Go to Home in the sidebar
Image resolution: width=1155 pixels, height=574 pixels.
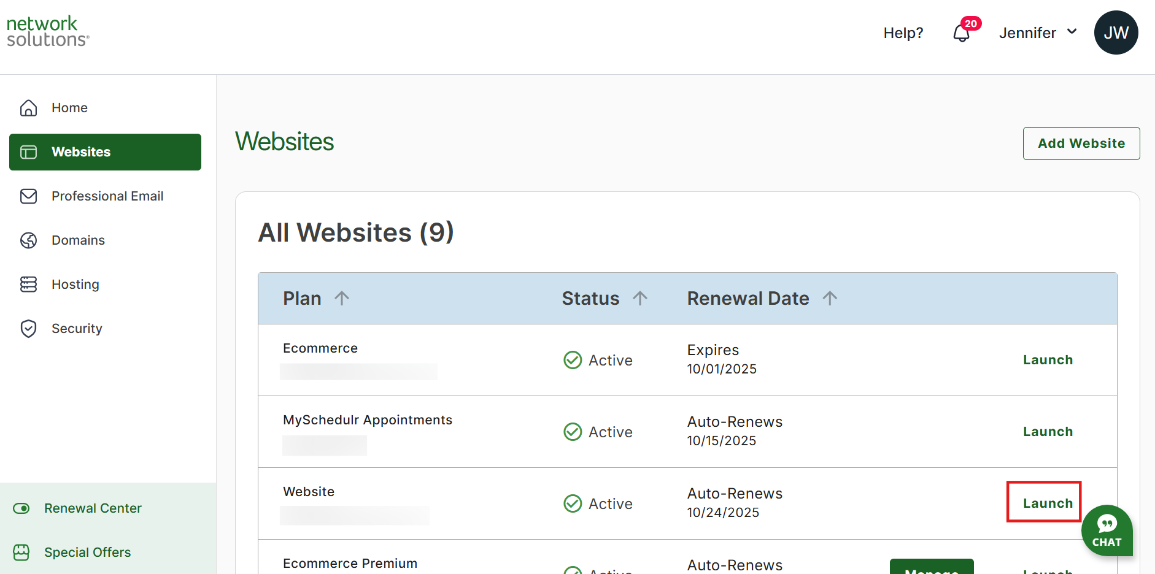[105, 108]
